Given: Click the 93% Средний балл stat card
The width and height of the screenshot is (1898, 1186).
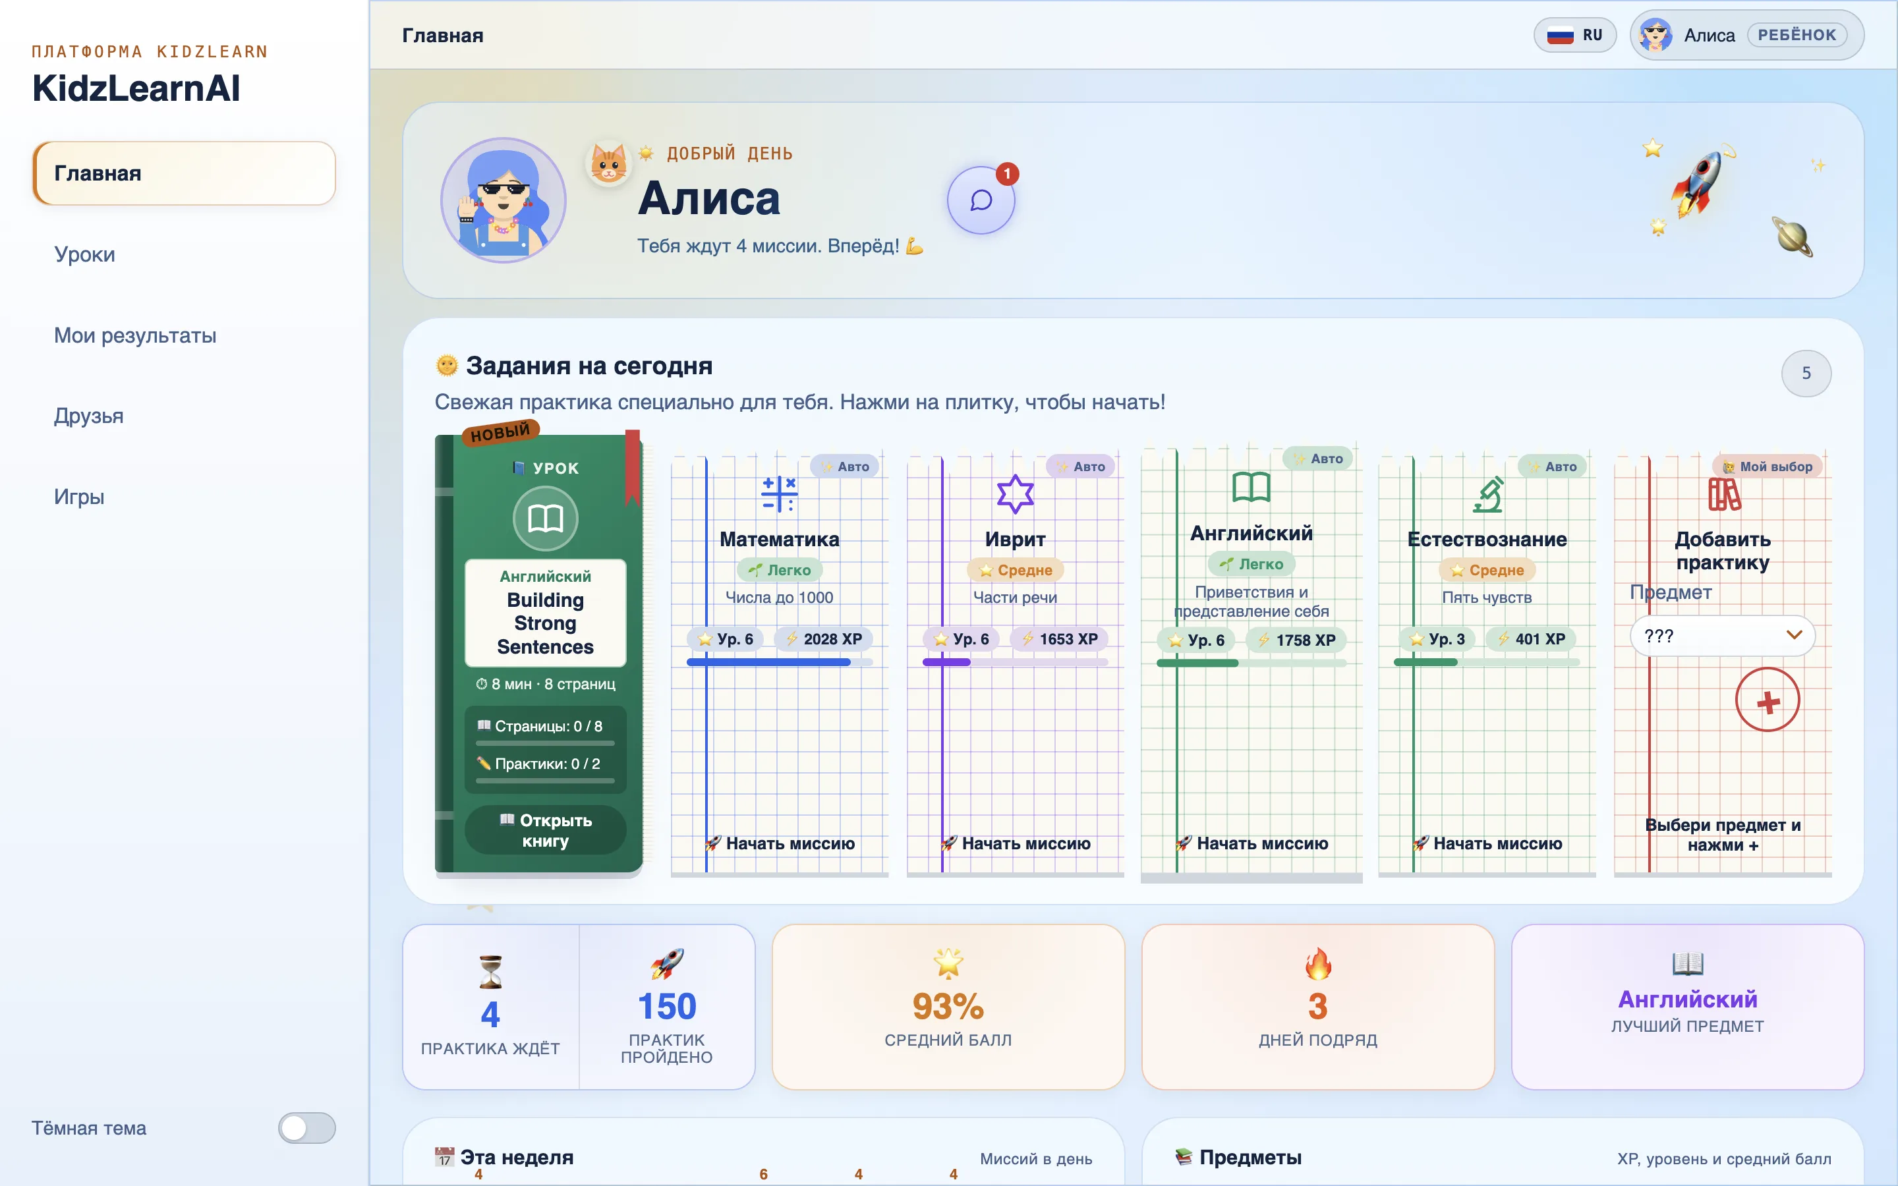Looking at the screenshot, I should point(948,1006).
